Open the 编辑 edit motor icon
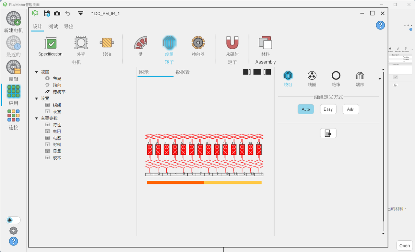Viewport: 415px width, 252px height. 14,67
